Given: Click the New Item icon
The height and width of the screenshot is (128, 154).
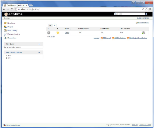Looking at the screenshot, I should 5,23.
